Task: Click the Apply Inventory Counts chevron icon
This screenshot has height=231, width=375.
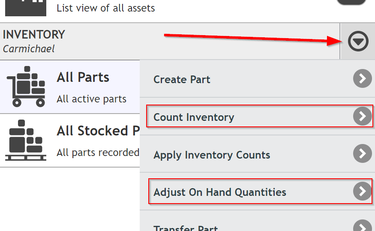Action: (x=363, y=153)
